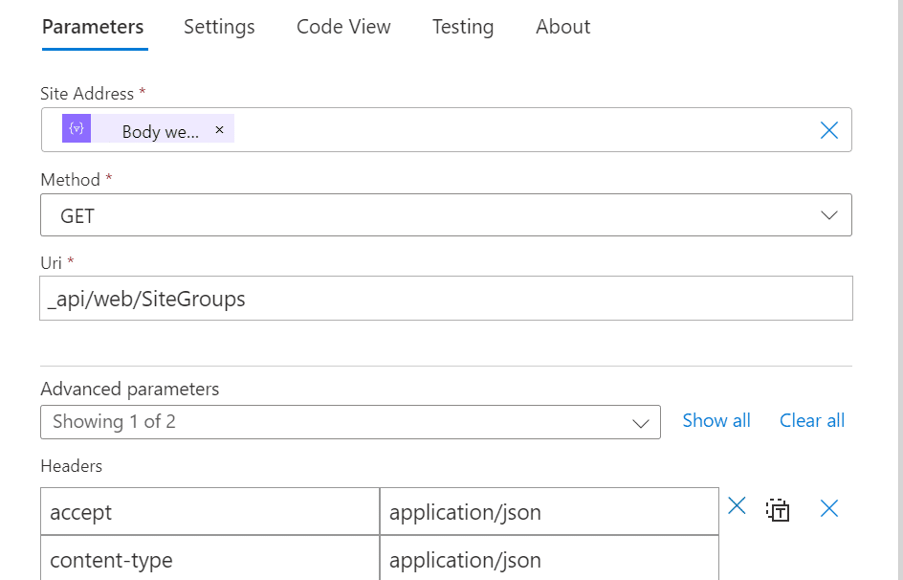Viewport: 903px width, 580px height.
Task: Open the Method dropdown showing GET
Action: pyautogui.click(x=447, y=214)
